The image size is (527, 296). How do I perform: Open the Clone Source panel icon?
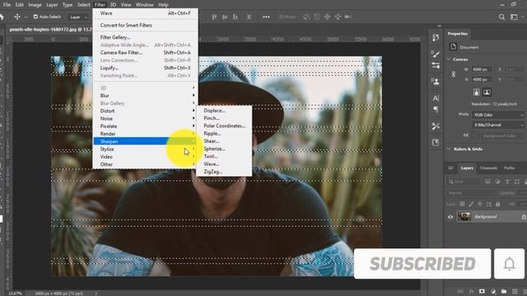point(436,81)
